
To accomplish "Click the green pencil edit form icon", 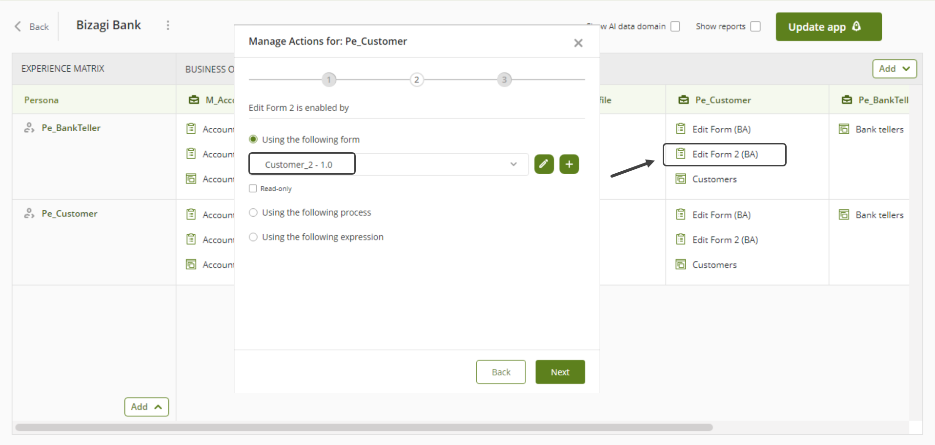I will pyautogui.click(x=544, y=164).
